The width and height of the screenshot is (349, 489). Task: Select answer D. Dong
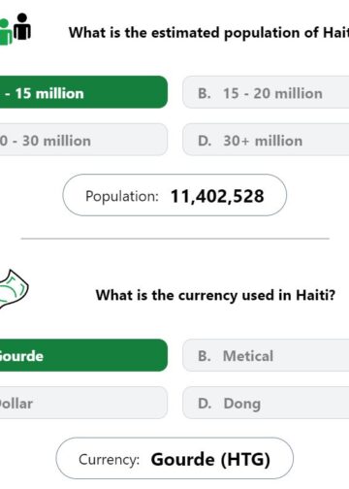(266, 403)
